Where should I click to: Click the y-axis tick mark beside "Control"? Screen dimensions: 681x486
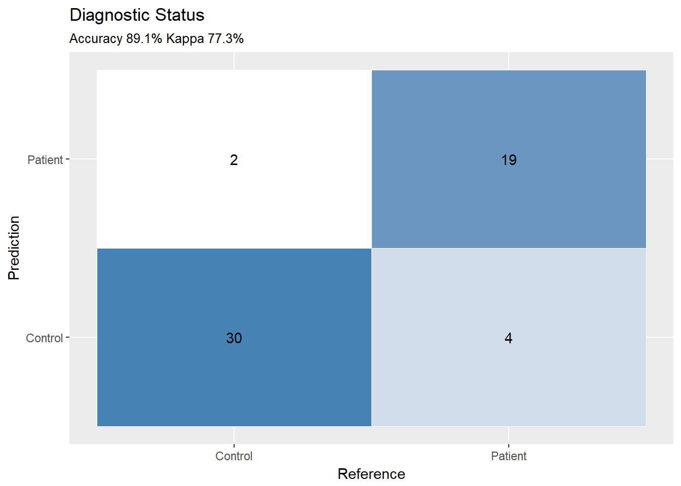click(67, 337)
